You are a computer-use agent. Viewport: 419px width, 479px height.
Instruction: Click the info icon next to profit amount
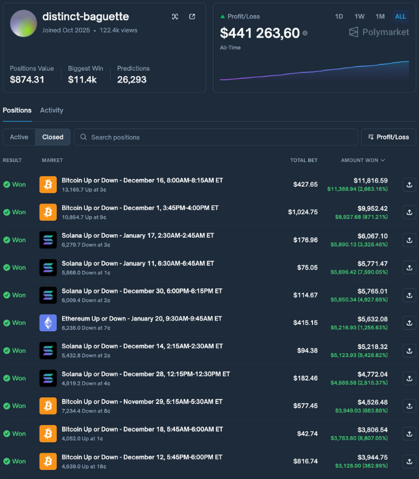point(305,34)
